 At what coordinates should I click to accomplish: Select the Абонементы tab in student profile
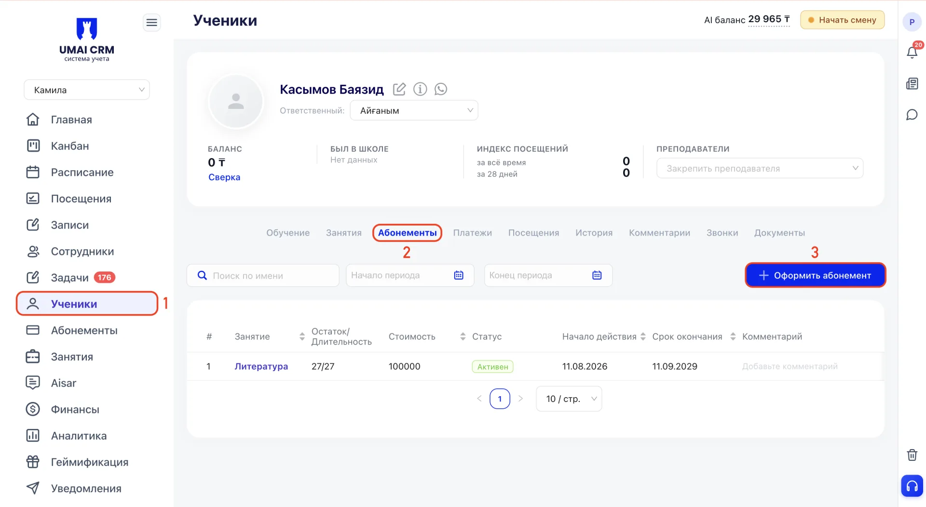pyautogui.click(x=407, y=233)
